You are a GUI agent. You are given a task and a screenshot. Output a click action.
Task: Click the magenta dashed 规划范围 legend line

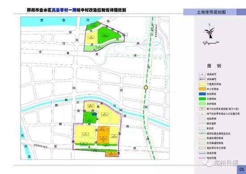click(202, 158)
